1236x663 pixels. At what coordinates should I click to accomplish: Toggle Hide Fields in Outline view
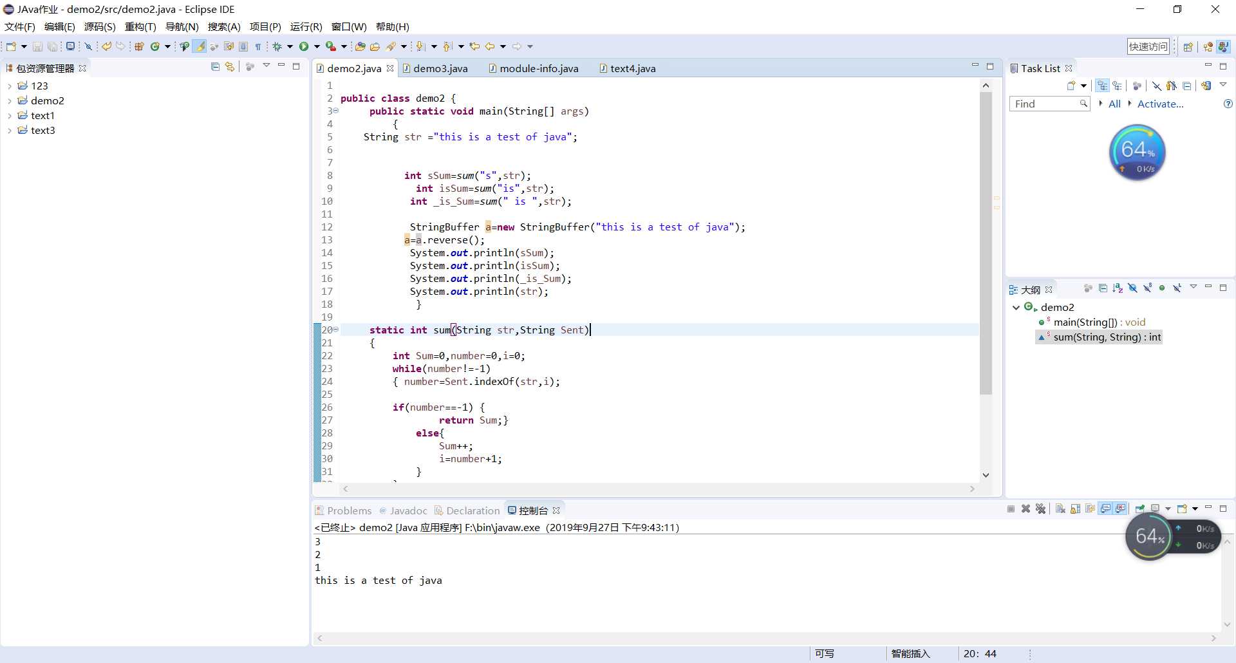pyautogui.click(x=1132, y=288)
